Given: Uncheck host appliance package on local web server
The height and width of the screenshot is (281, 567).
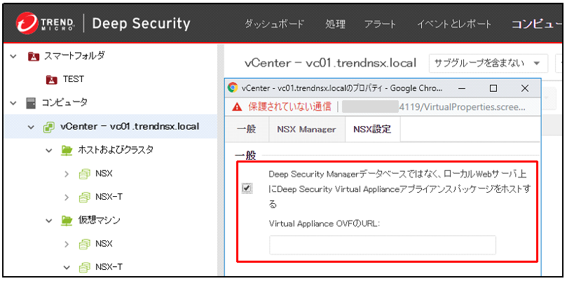Looking at the screenshot, I should (247, 188).
